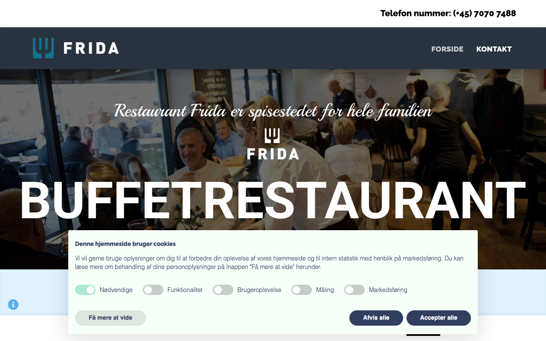
Task: Click the FRIDA wordmark in the navigation bar
Action: tap(91, 48)
